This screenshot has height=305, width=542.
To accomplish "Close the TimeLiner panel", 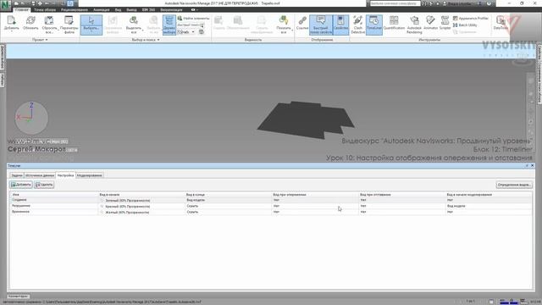I will point(533,166).
